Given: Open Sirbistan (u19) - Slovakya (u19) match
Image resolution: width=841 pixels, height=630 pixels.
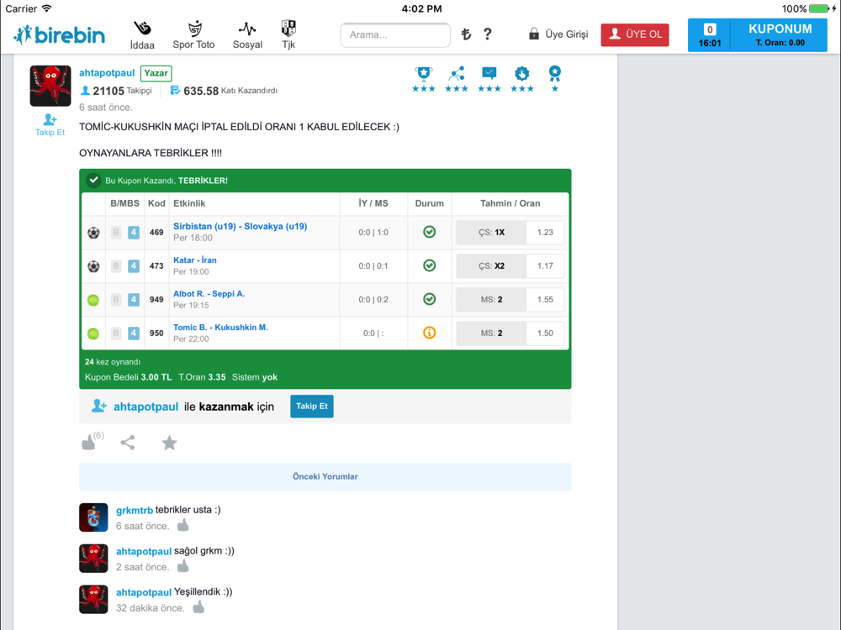Looking at the screenshot, I should (241, 226).
